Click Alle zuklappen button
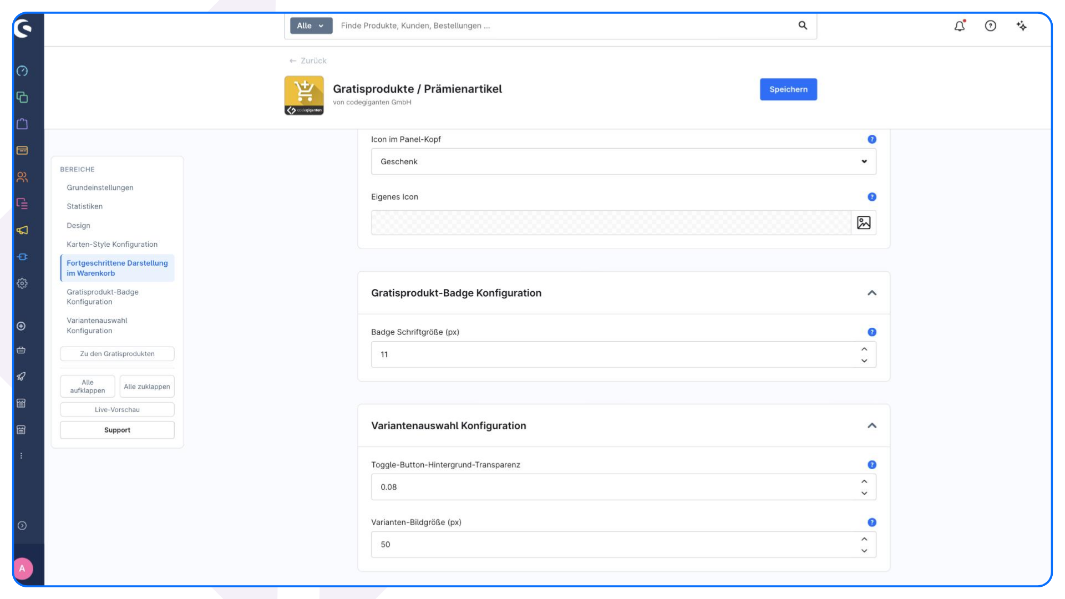1065x599 pixels. tap(147, 387)
